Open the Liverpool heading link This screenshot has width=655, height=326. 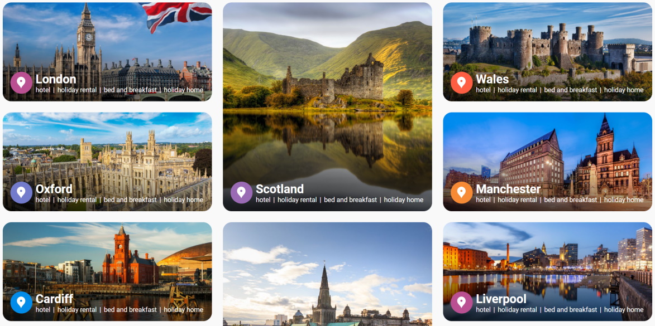pos(501,299)
